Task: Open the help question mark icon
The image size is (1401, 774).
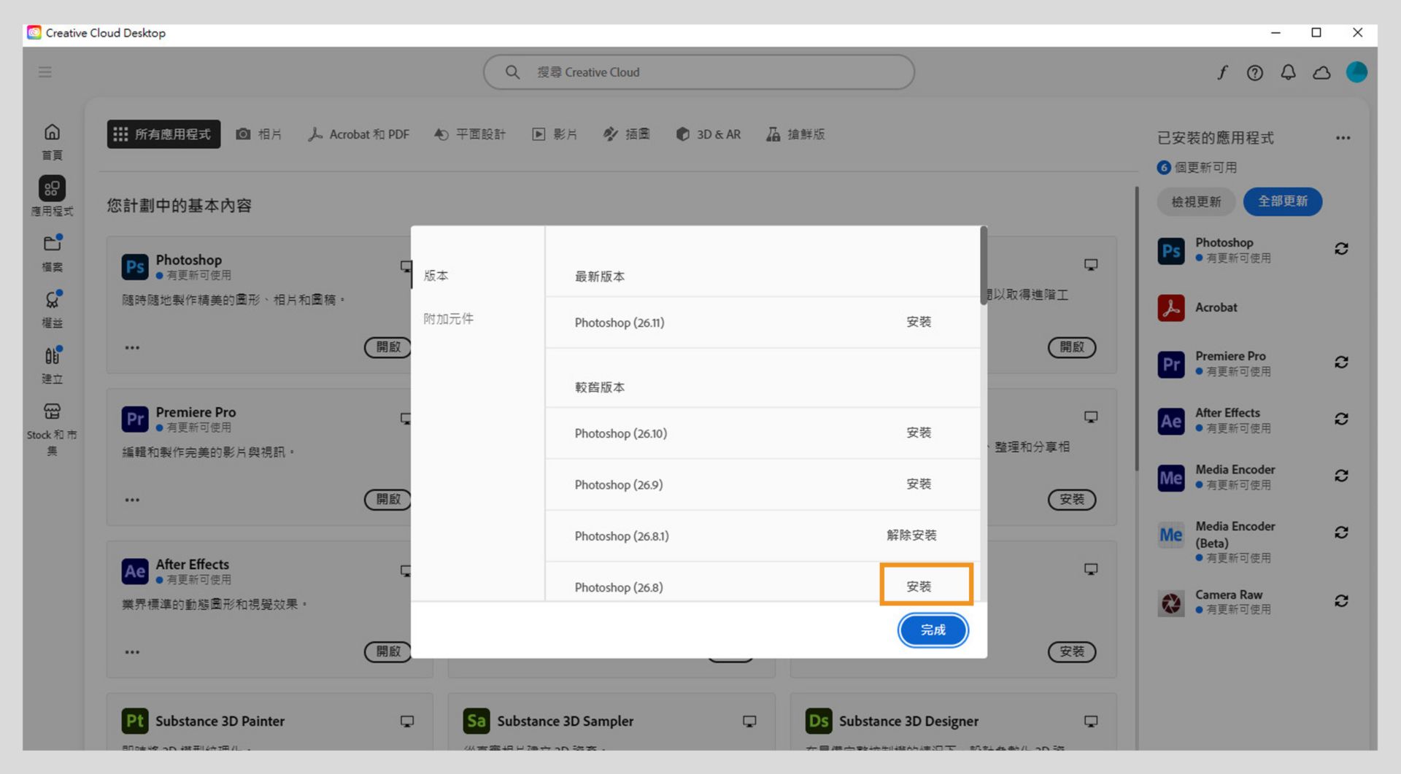Action: point(1255,72)
